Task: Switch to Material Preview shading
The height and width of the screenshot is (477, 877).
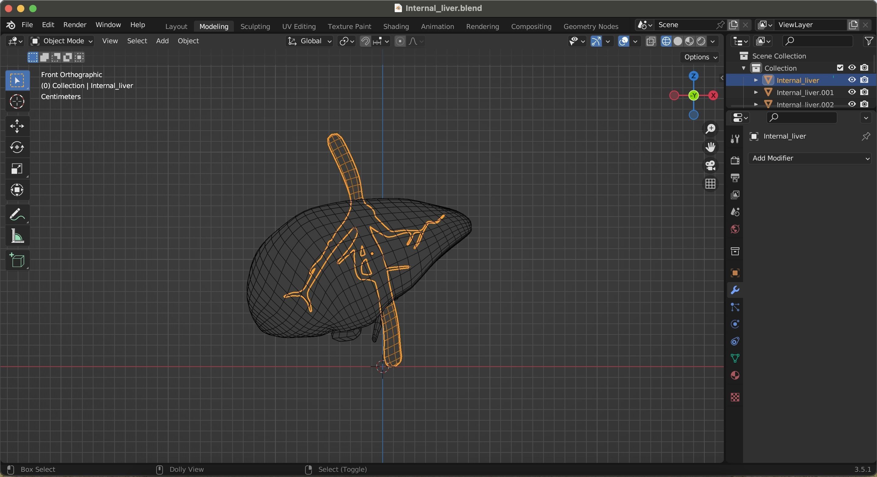Action: coord(689,41)
